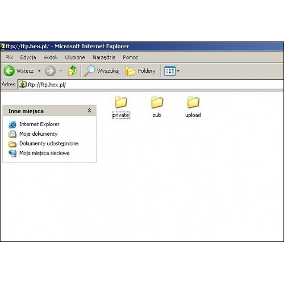Open forward history dropdown arrow

(61, 71)
